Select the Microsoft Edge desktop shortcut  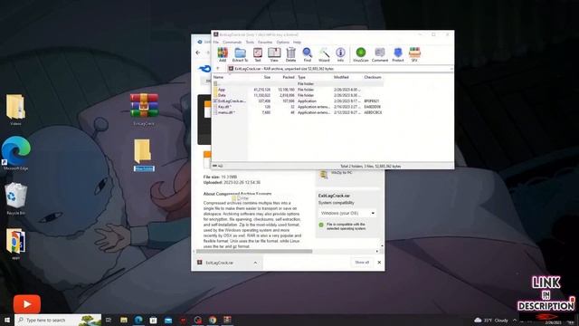point(16,153)
